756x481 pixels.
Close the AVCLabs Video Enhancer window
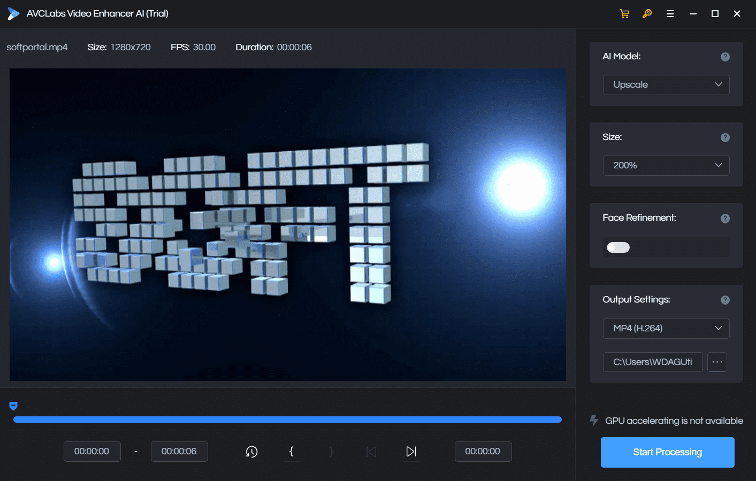tap(737, 14)
